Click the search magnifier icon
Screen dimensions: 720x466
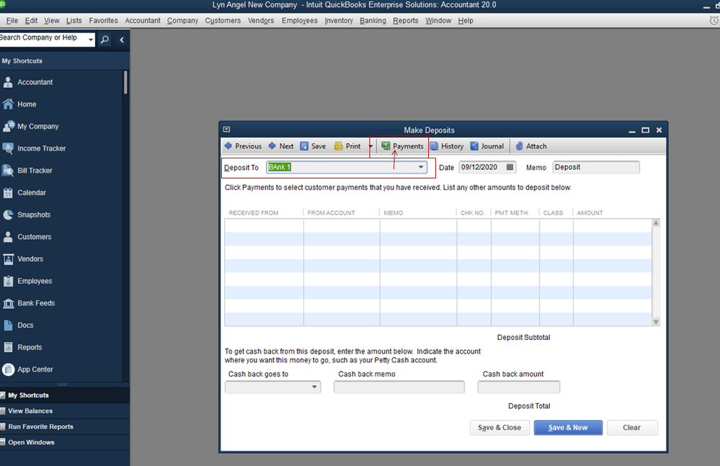pos(105,40)
